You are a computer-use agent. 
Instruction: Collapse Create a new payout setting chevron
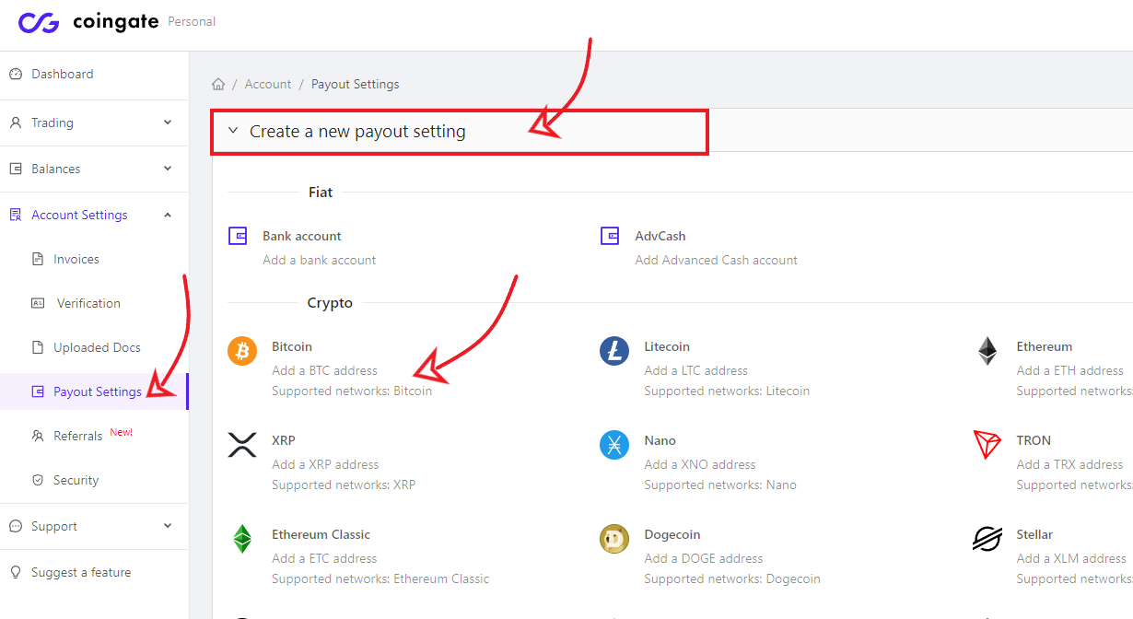coord(233,131)
